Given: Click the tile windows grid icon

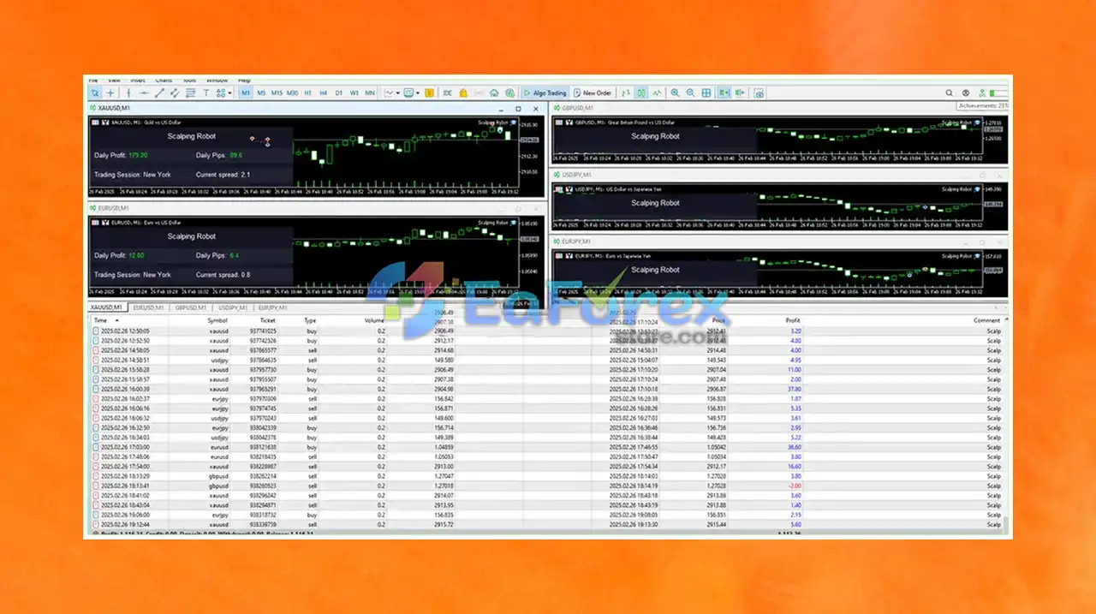Looking at the screenshot, I should 706,92.
